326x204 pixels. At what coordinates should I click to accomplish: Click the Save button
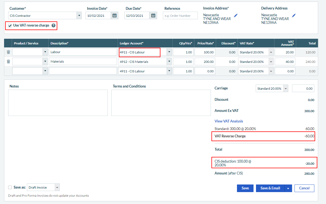tap(245, 188)
